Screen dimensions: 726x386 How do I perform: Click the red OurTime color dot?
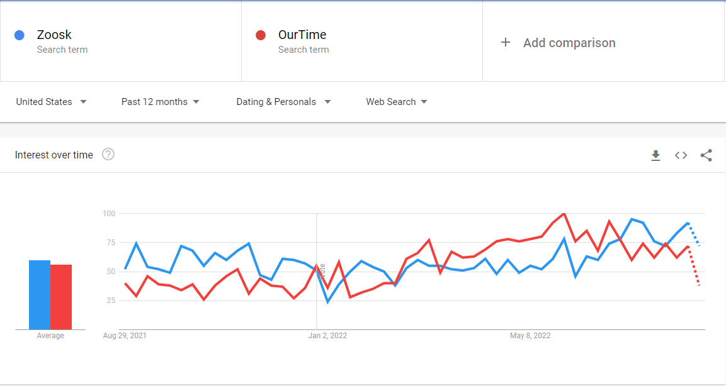(x=261, y=35)
